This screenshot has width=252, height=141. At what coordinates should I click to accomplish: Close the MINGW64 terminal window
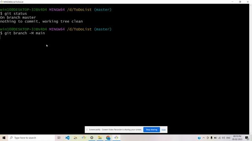pos(248,2)
